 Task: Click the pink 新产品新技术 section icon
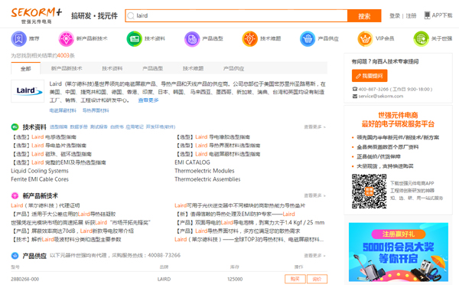pyautogui.click(x=15, y=195)
